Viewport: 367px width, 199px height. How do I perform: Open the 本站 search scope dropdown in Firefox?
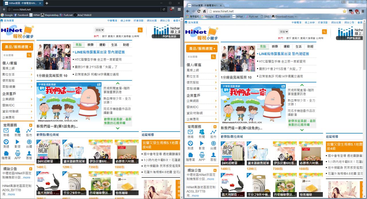pyautogui.click(x=99, y=30)
